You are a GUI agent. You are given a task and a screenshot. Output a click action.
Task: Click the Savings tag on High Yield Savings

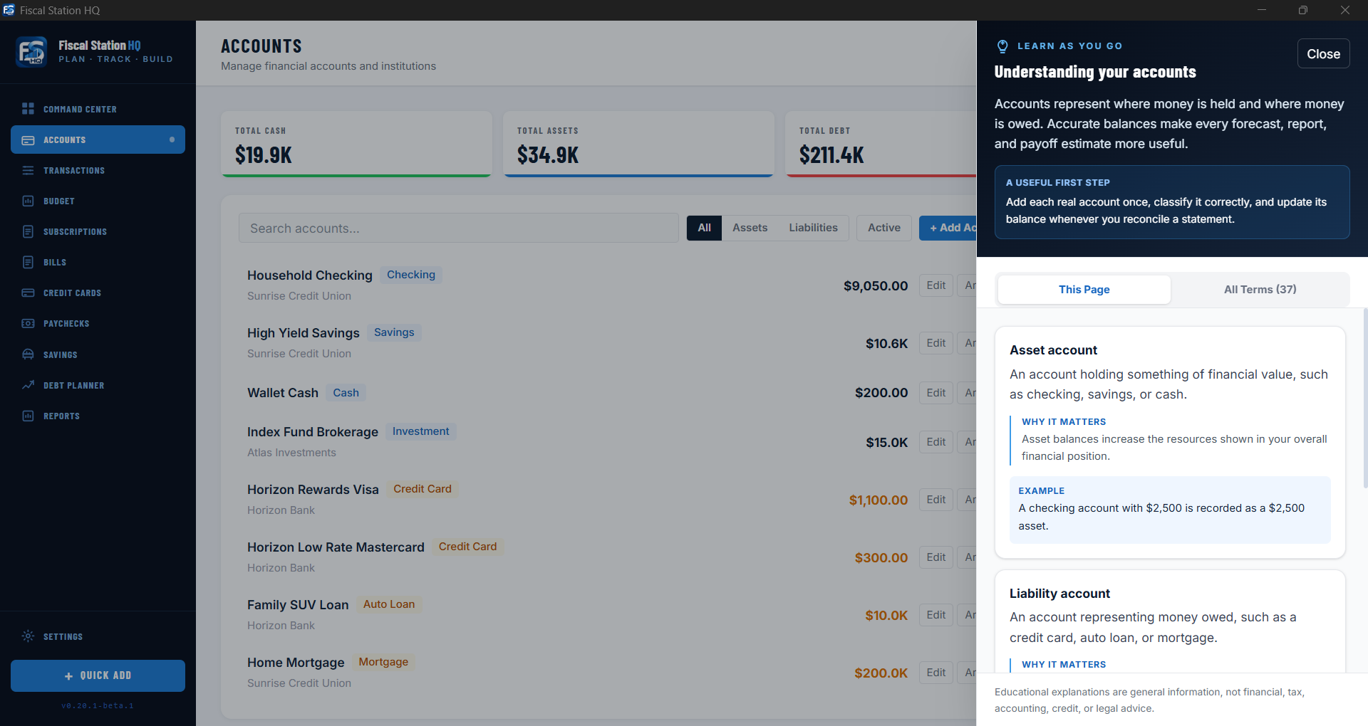394,332
